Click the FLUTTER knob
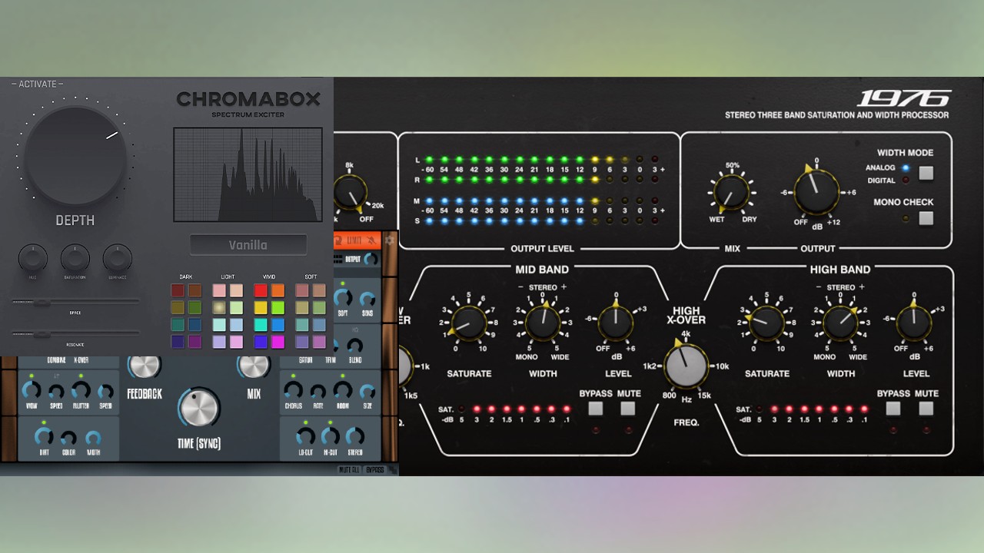Viewport: 984px width, 553px height. click(x=81, y=390)
